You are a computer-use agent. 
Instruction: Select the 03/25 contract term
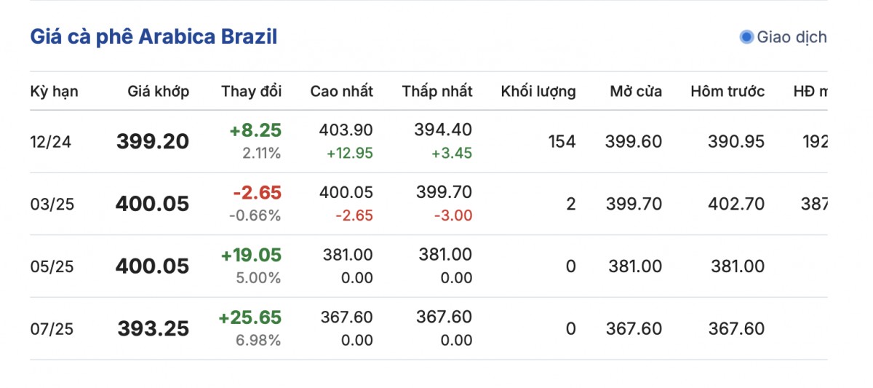click(52, 204)
